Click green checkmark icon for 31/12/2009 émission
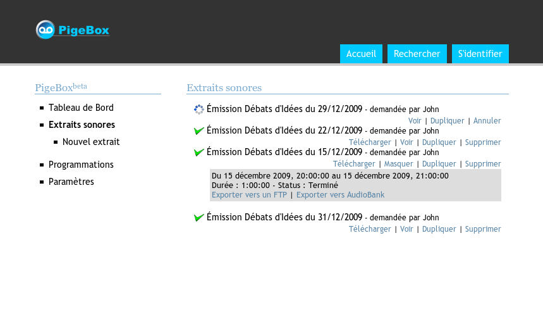 199,218
